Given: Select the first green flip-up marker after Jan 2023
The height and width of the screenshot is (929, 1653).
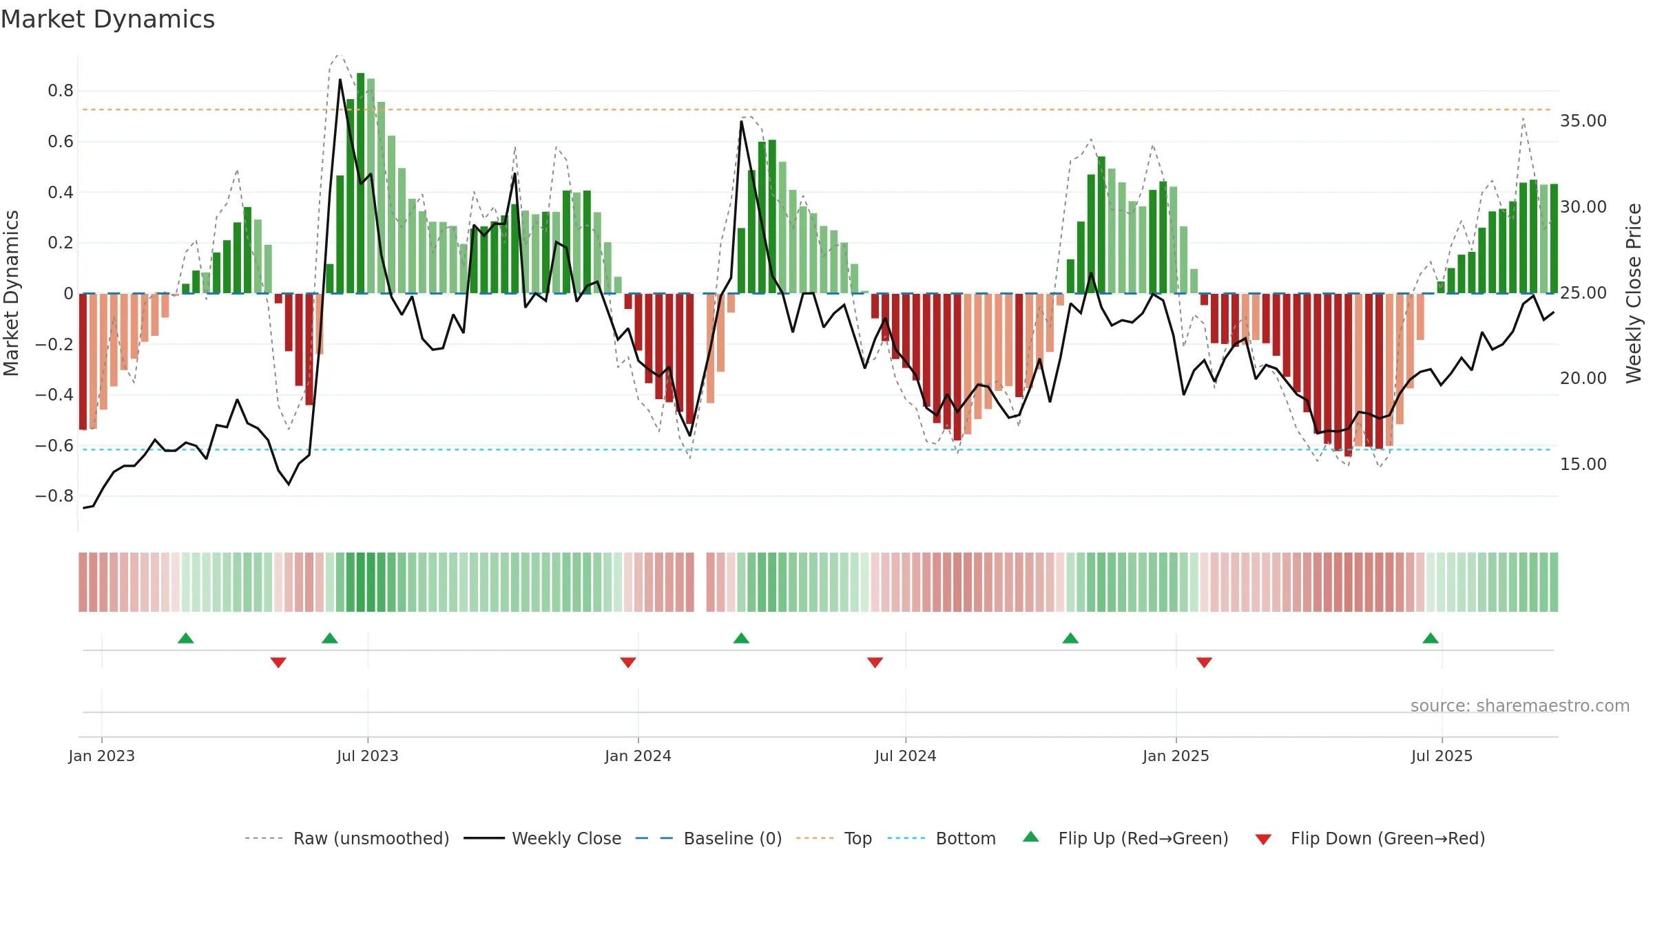Looking at the screenshot, I should (186, 638).
